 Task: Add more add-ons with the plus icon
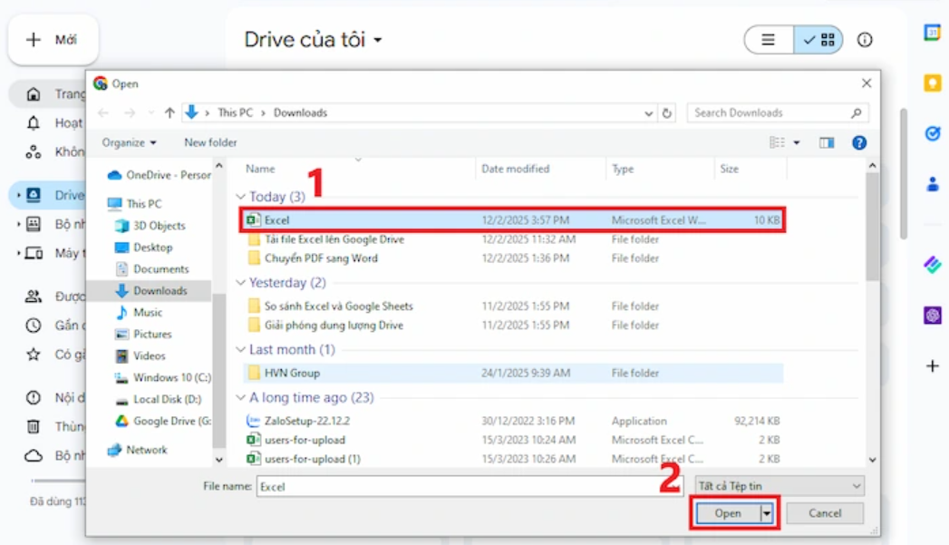[932, 366]
